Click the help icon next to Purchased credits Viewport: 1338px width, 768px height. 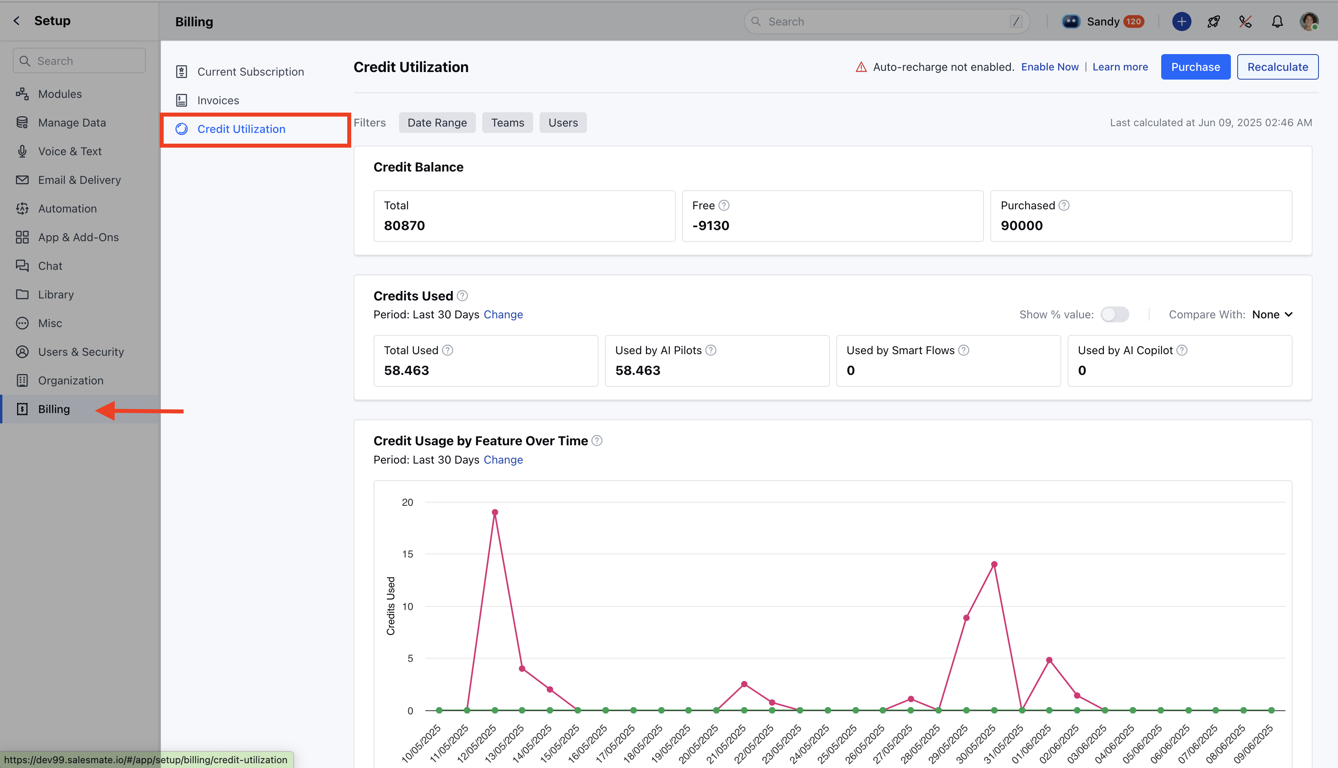coord(1064,205)
